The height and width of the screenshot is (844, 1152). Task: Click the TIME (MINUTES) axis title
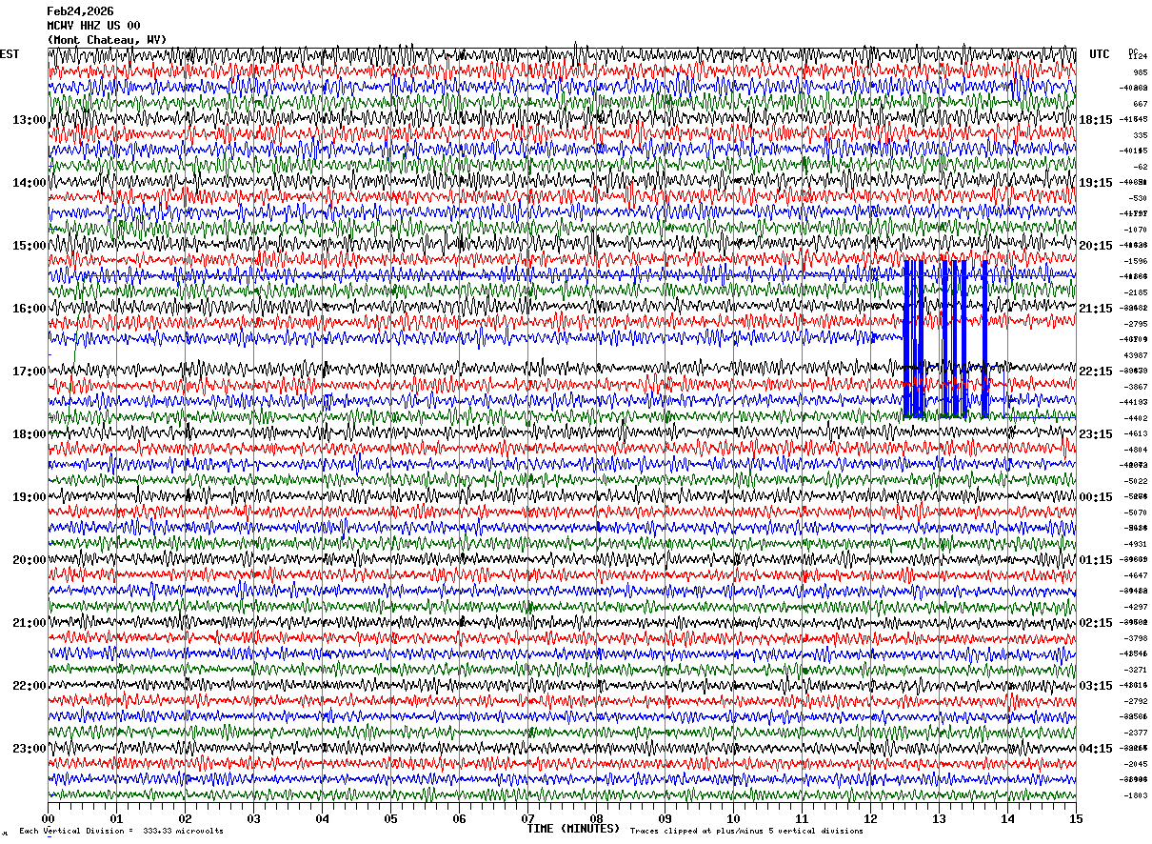[573, 829]
